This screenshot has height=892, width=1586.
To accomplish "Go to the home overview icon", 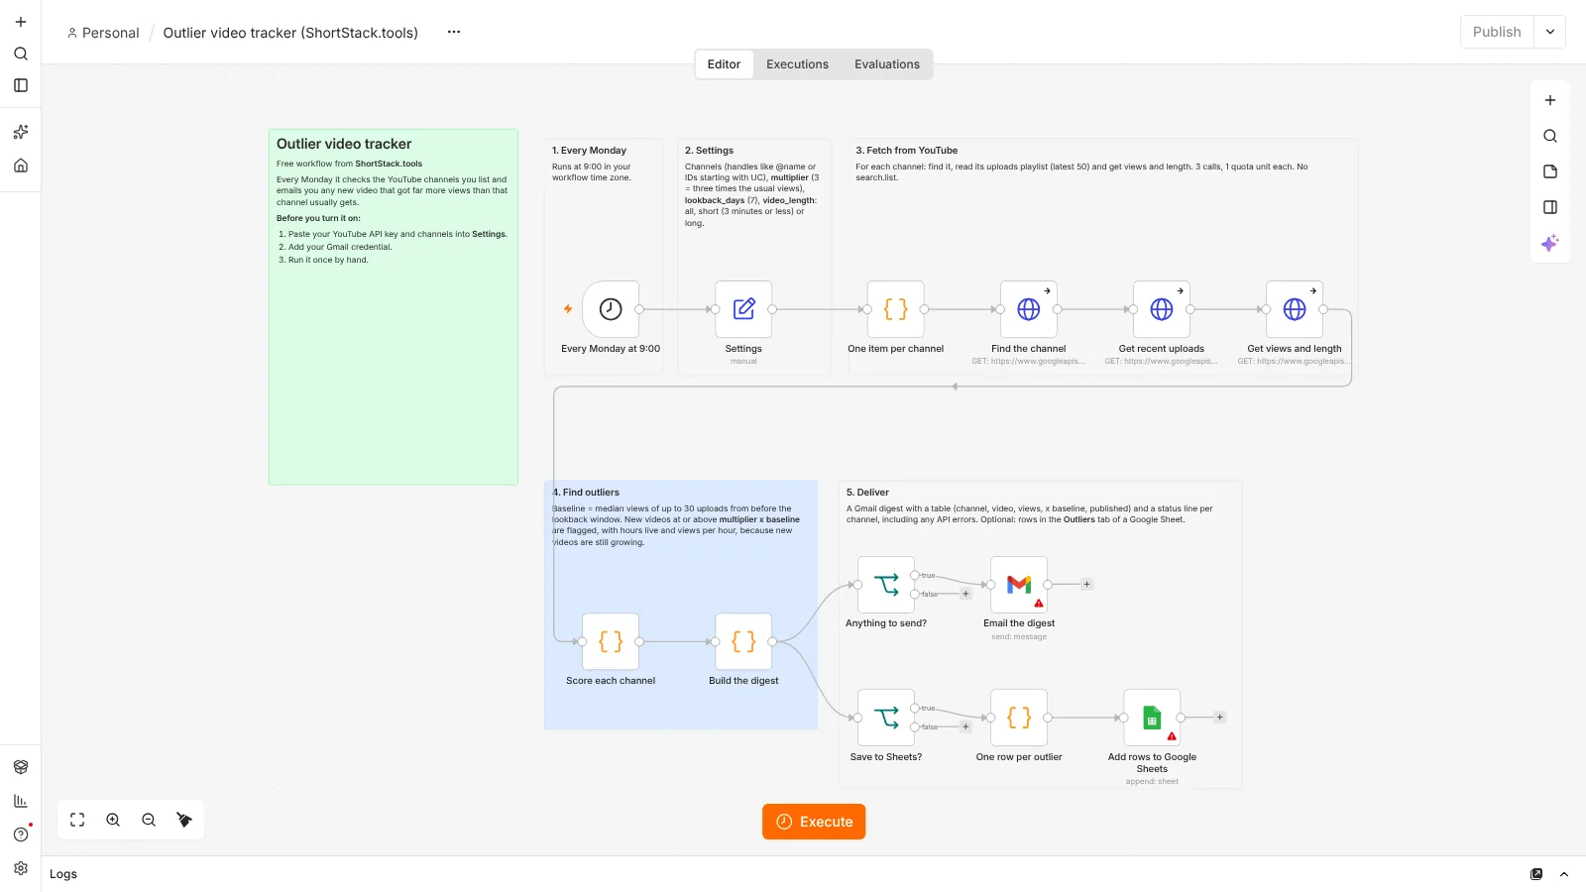I will click(21, 166).
